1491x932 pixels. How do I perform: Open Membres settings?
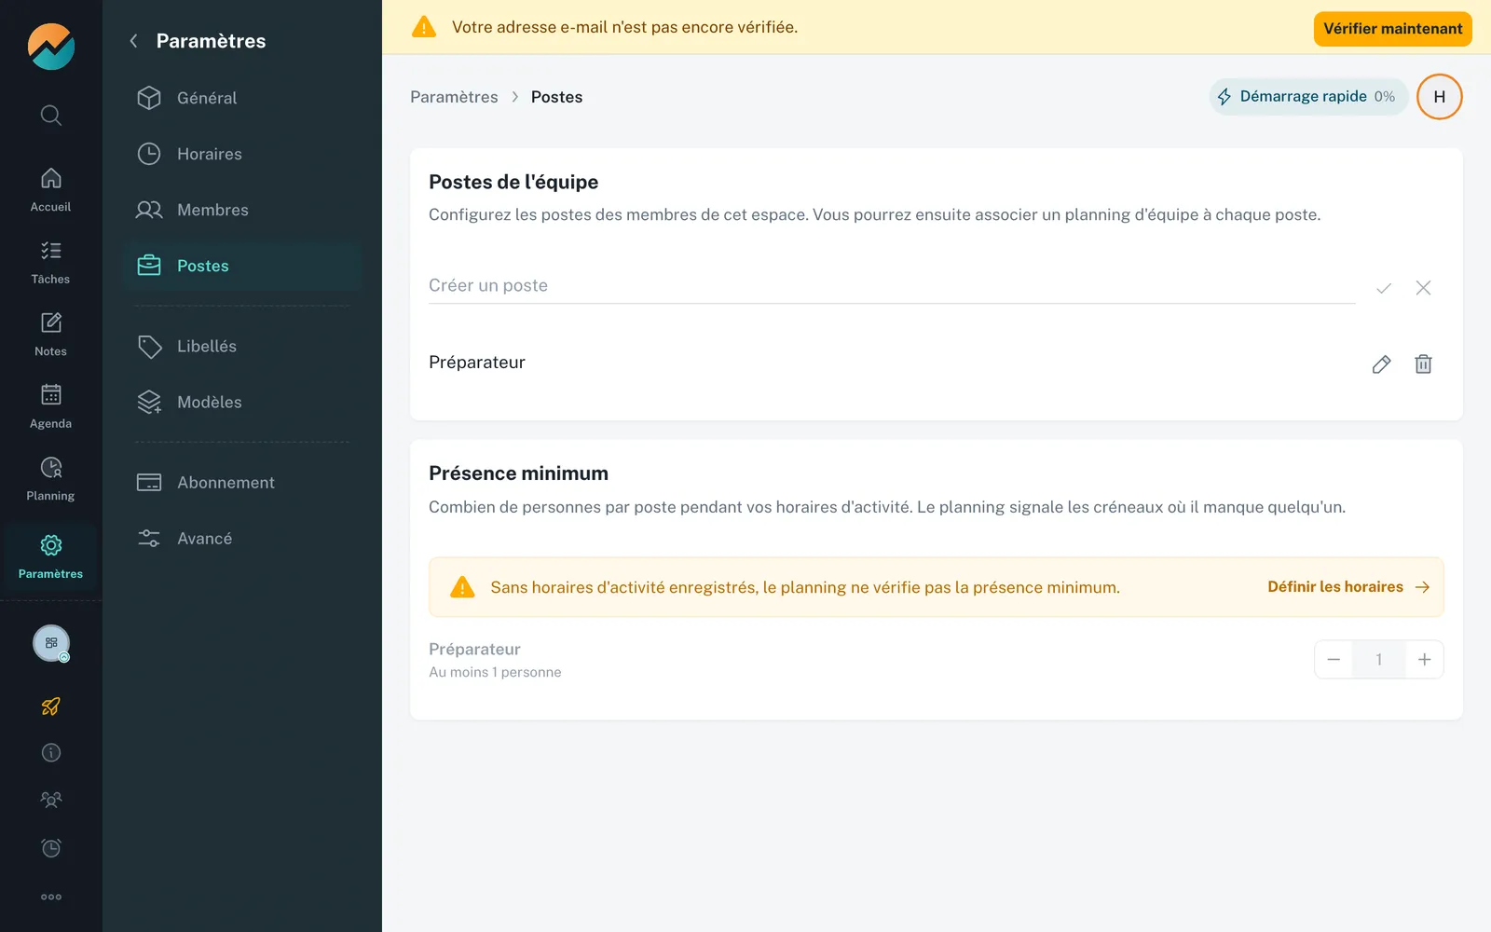point(242,210)
